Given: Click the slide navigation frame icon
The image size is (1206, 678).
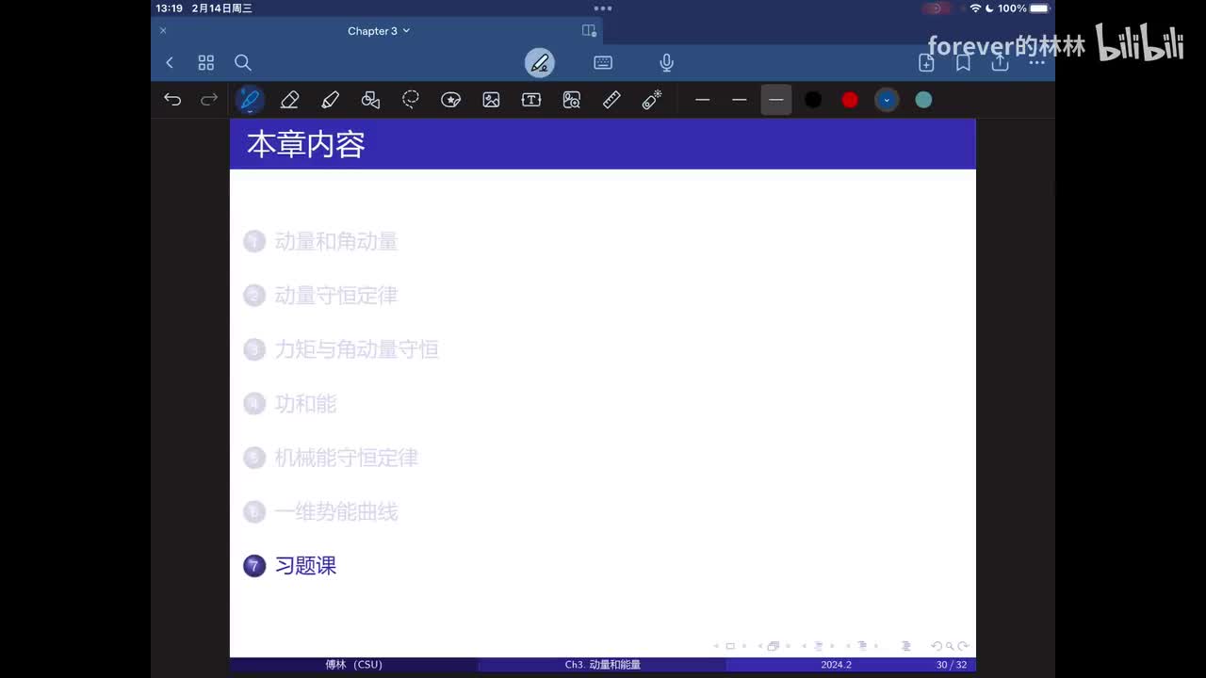Looking at the screenshot, I should (774, 647).
